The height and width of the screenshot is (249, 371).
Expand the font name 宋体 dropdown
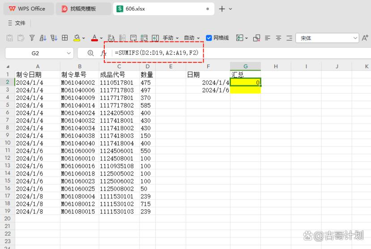[355, 38]
